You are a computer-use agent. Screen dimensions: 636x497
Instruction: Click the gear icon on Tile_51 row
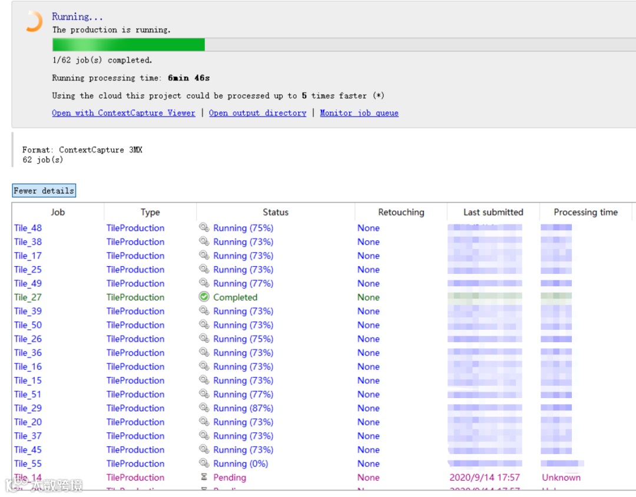point(204,393)
